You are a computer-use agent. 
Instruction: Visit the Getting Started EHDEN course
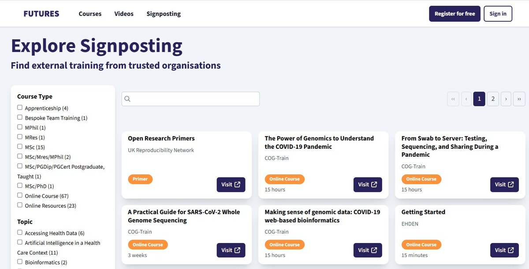(504, 250)
